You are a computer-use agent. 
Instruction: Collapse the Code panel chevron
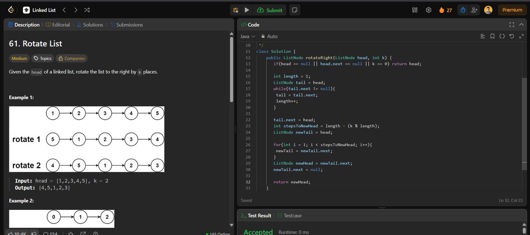(521, 25)
